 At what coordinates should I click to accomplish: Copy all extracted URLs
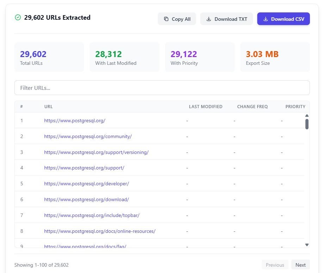(x=177, y=19)
